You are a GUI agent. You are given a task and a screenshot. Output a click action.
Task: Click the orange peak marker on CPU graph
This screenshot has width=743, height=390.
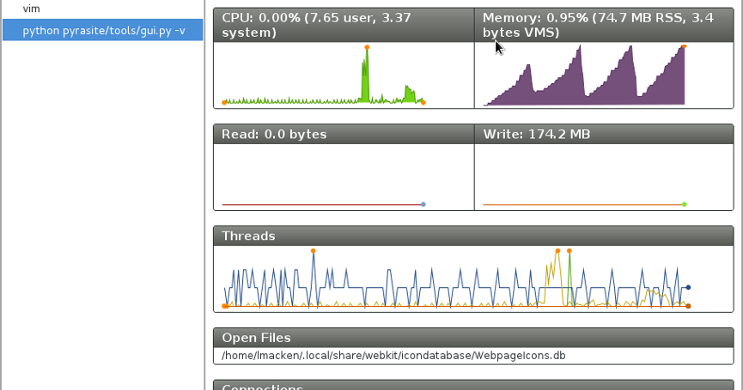tap(367, 47)
